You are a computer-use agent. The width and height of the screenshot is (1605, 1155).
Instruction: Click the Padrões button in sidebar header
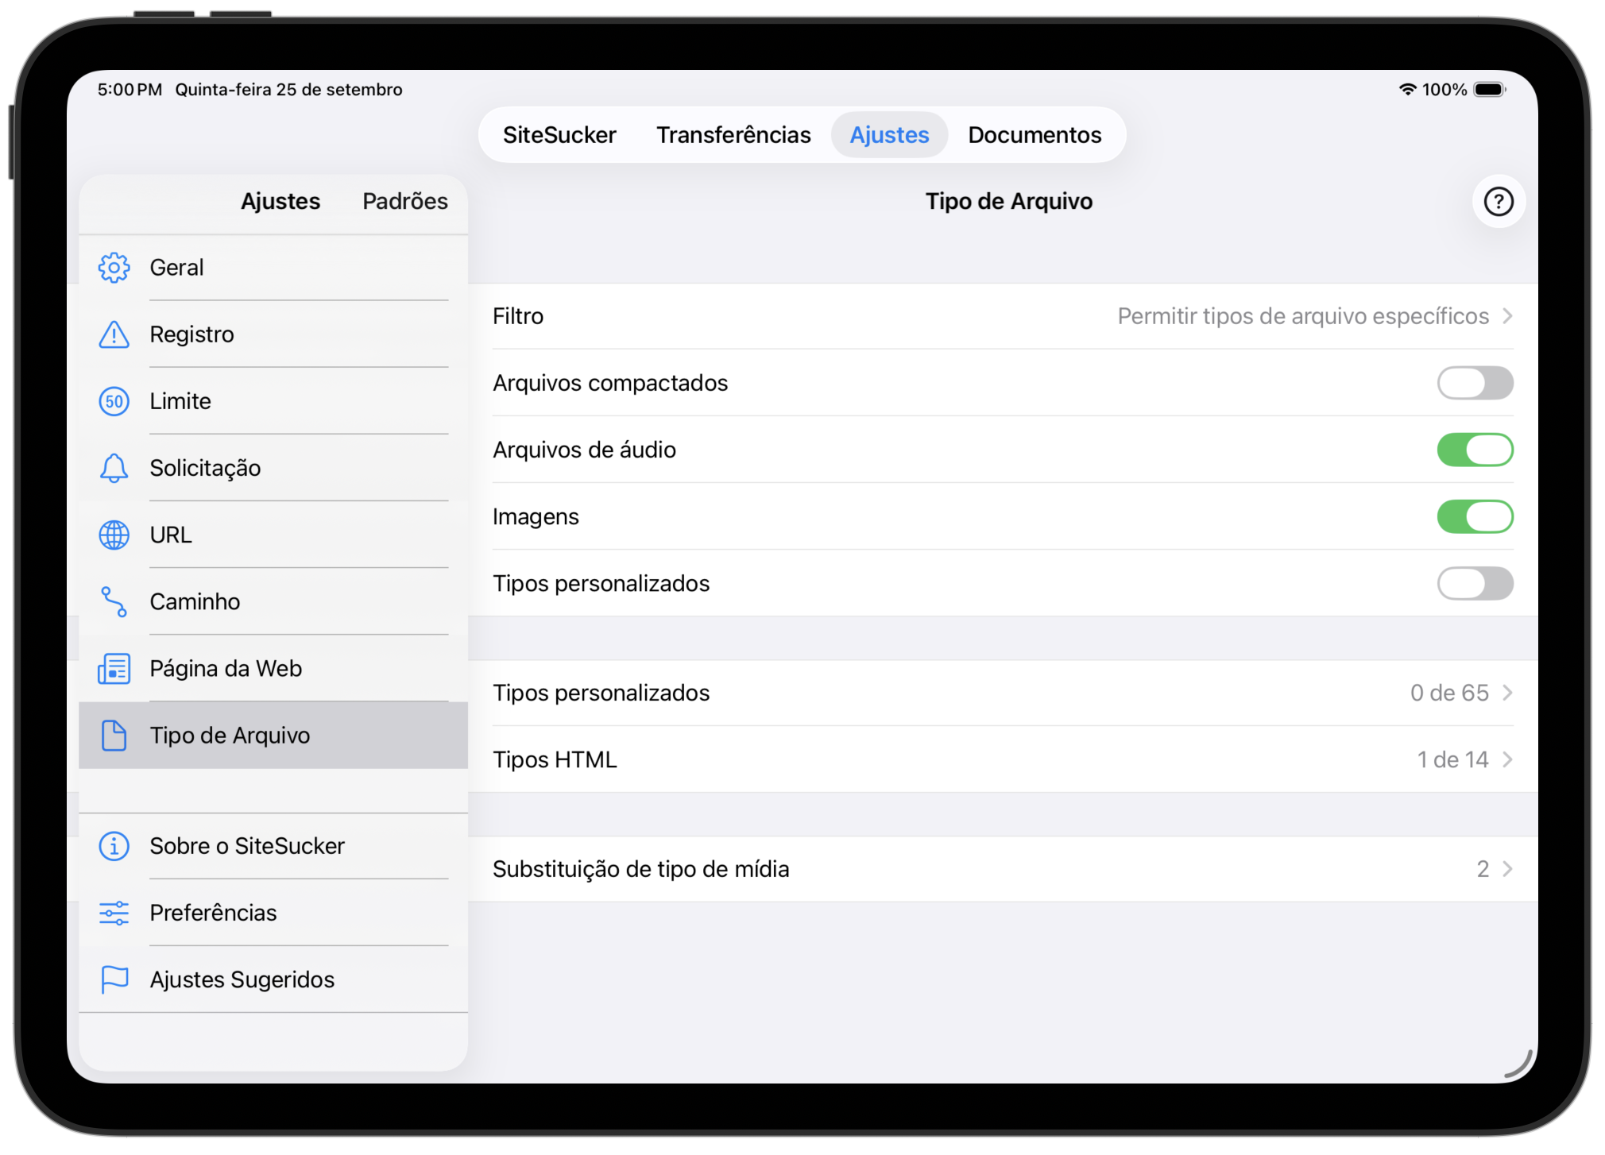click(x=404, y=202)
